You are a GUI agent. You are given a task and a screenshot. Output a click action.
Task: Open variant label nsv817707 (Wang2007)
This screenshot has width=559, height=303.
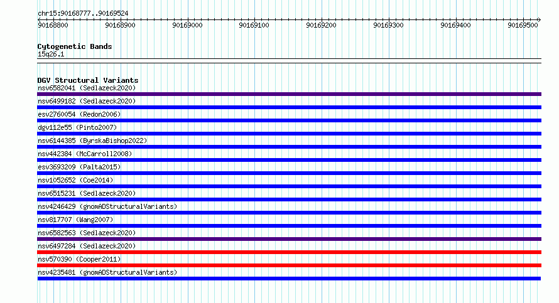(x=75, y=220)
